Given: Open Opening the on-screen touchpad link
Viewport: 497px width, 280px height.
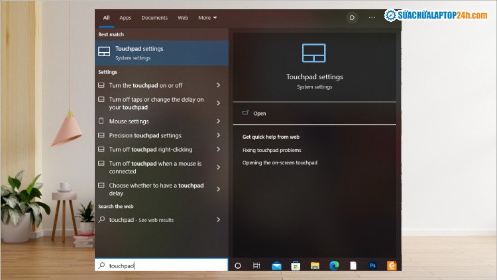Looking at the screenshot, I should (x=280, y=162).
